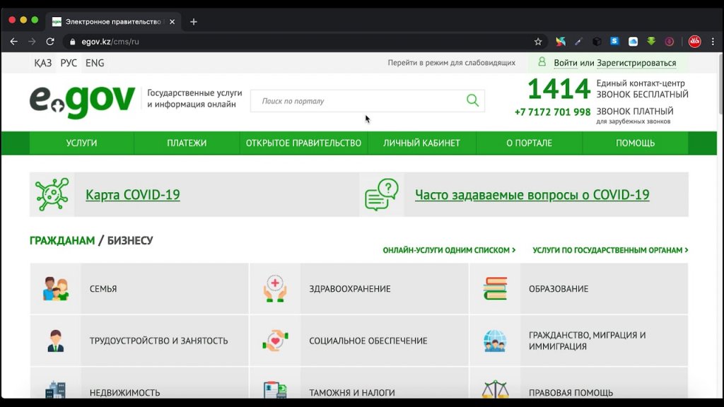This screenshot has height=407, width=724.
Task: Open the УСЛУГИ navigation menu
Action: pyautogui.click(x=81, y=143)
